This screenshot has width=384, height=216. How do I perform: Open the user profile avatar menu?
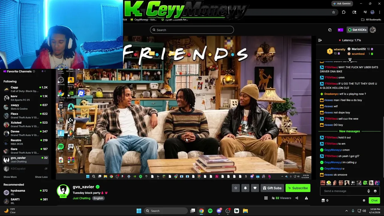point(373,30)
